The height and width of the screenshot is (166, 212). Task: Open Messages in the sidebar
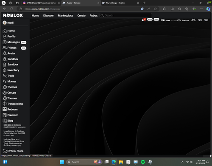14,42
